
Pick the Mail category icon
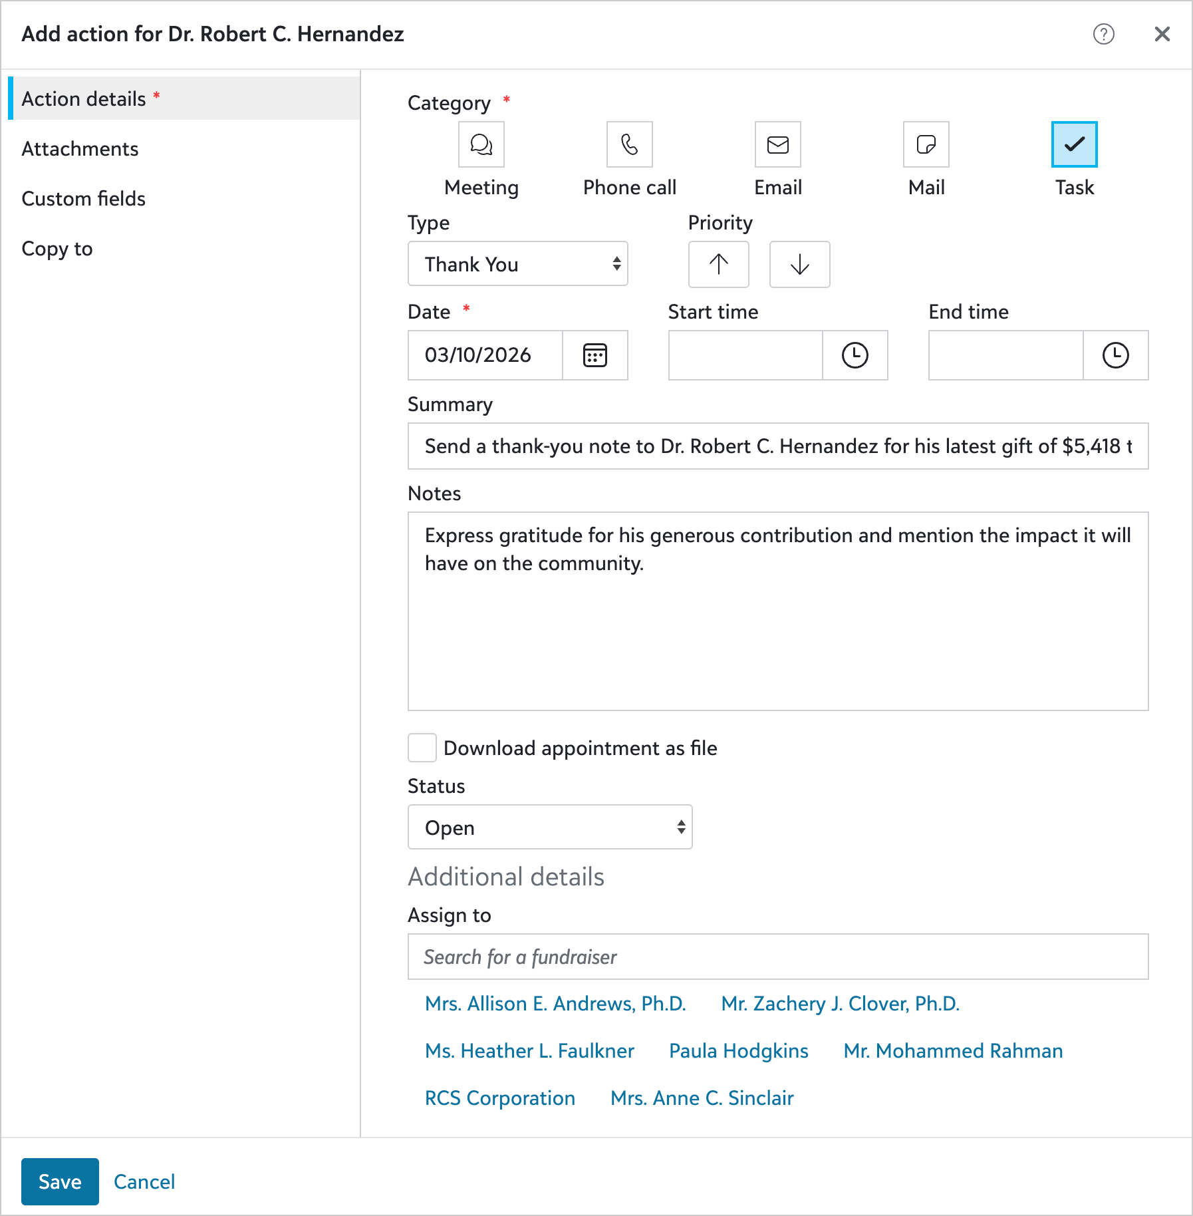click(926, 144)
